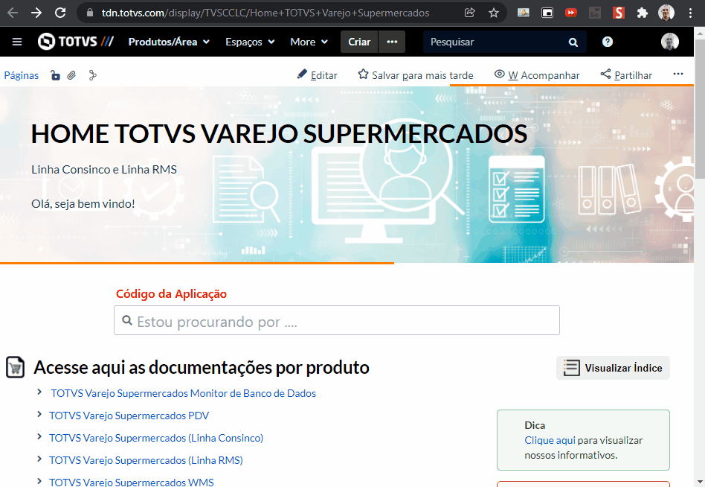Click the red S extension icon

[619, 13]
